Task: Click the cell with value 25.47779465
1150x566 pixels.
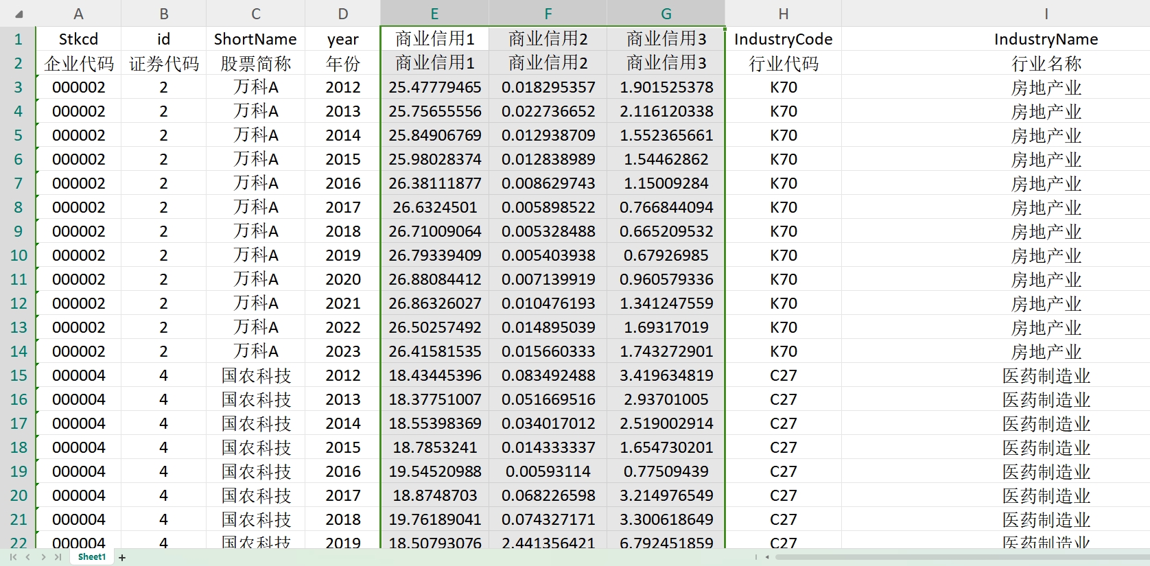Action: (434, 87)
